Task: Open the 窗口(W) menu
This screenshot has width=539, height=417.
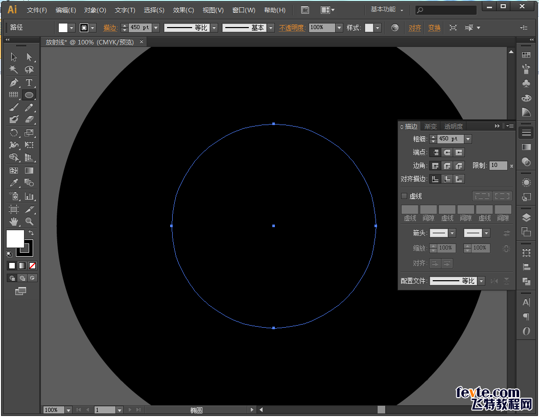Action: [243, 10]
